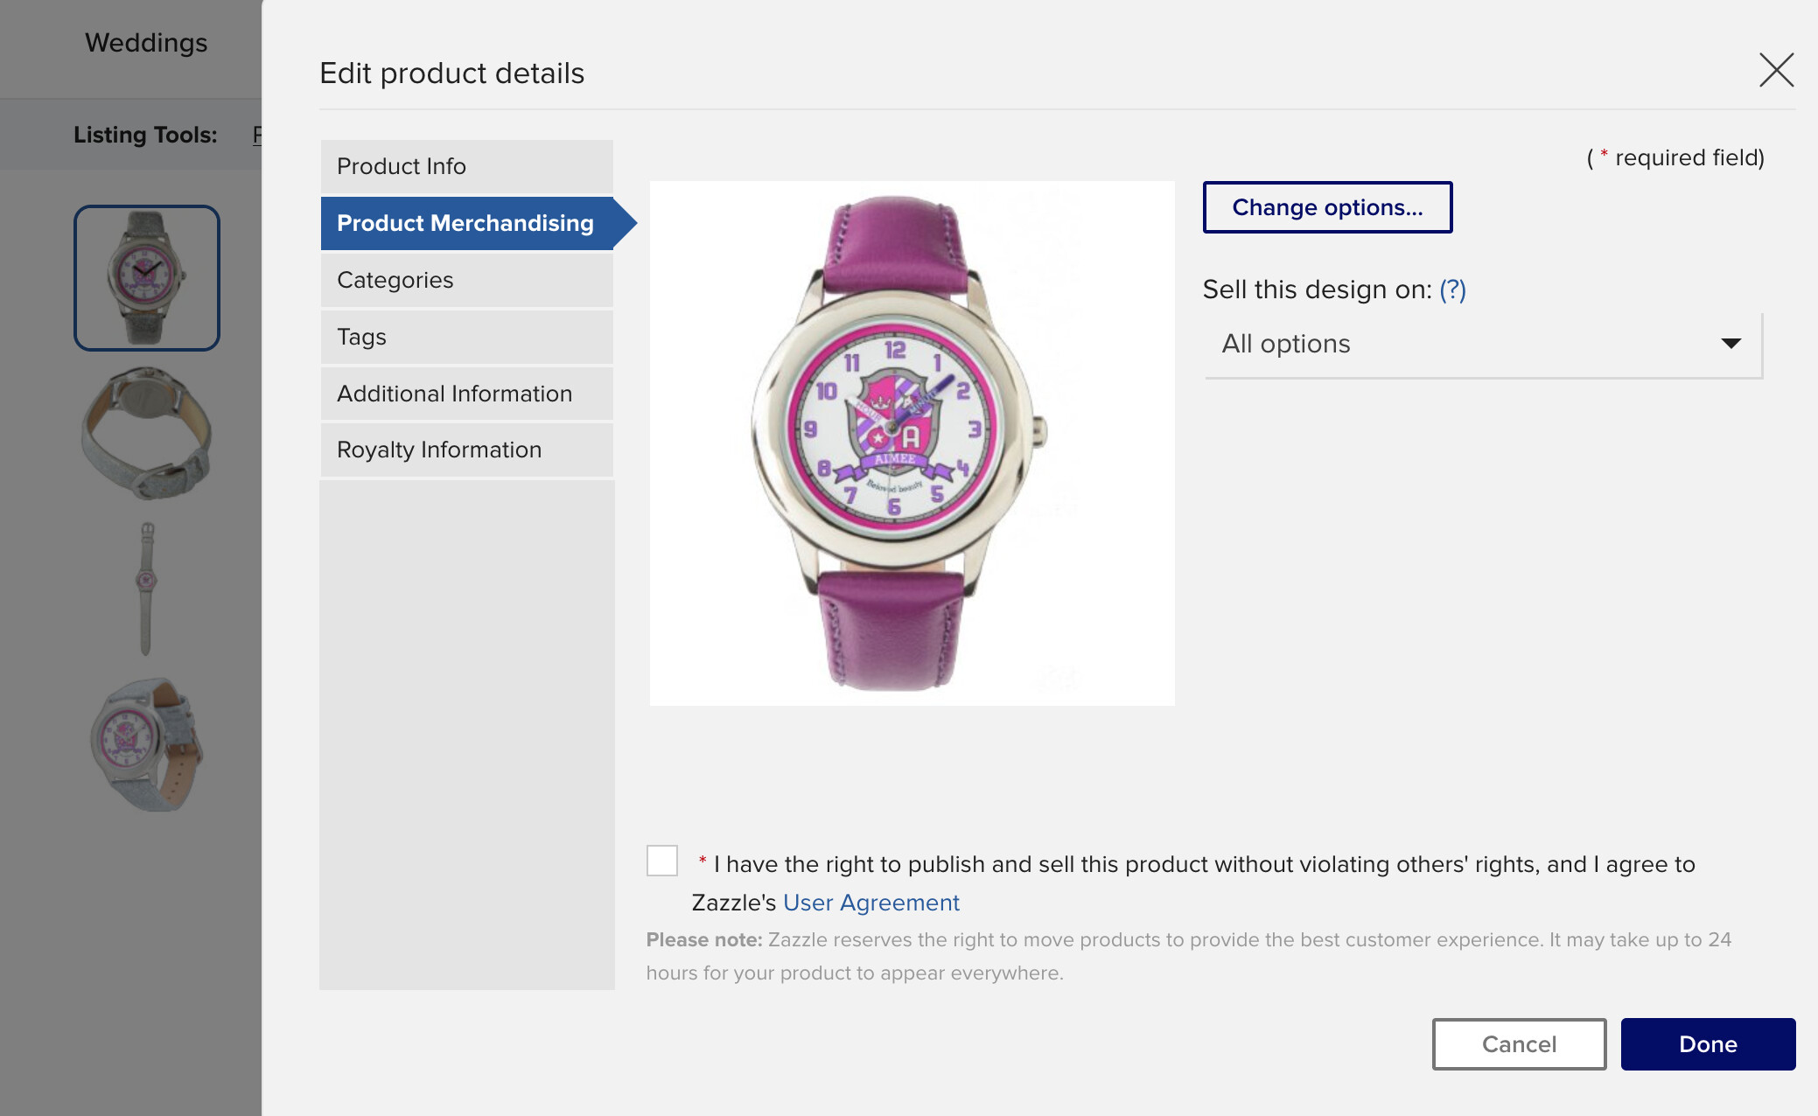
Task: Click the Change options... button
Action: pos(1327,207)
